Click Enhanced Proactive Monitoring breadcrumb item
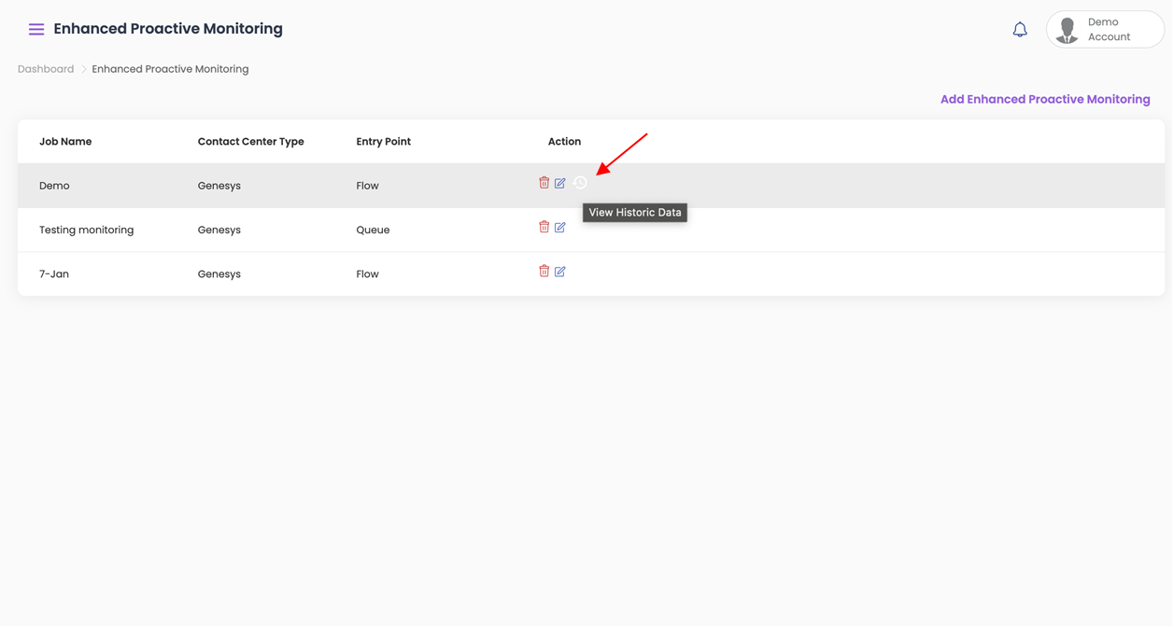 pos(170,69)
